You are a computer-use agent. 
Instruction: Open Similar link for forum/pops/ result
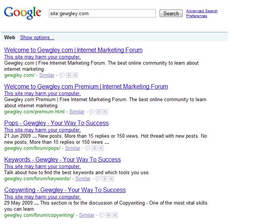73,148
